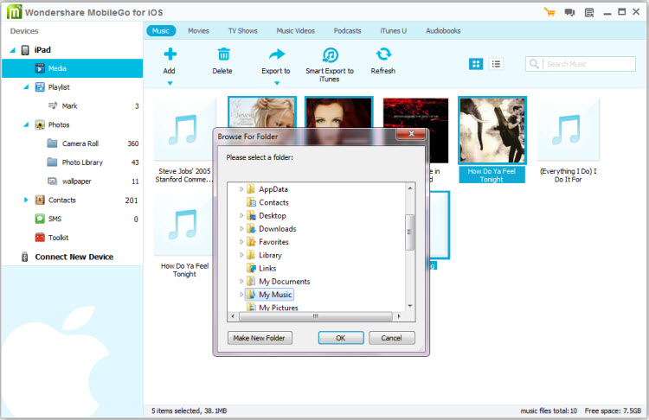Collapse the Photos node
Screen dimensions: 649x420
[26, 124]
